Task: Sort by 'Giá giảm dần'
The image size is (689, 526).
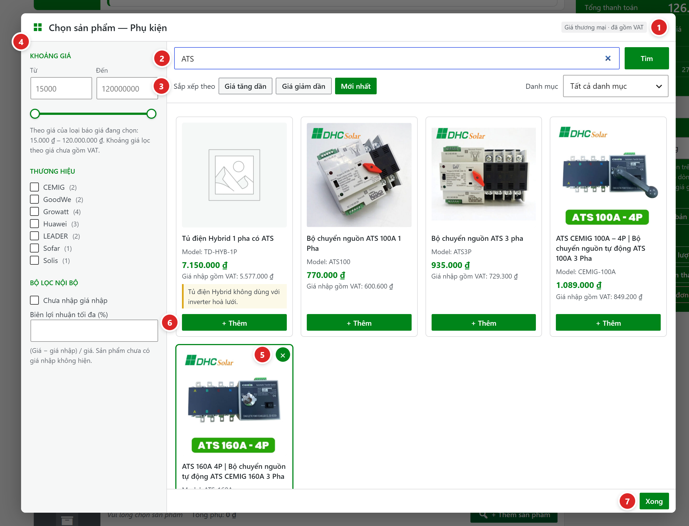Action: [x=303, y=86]
